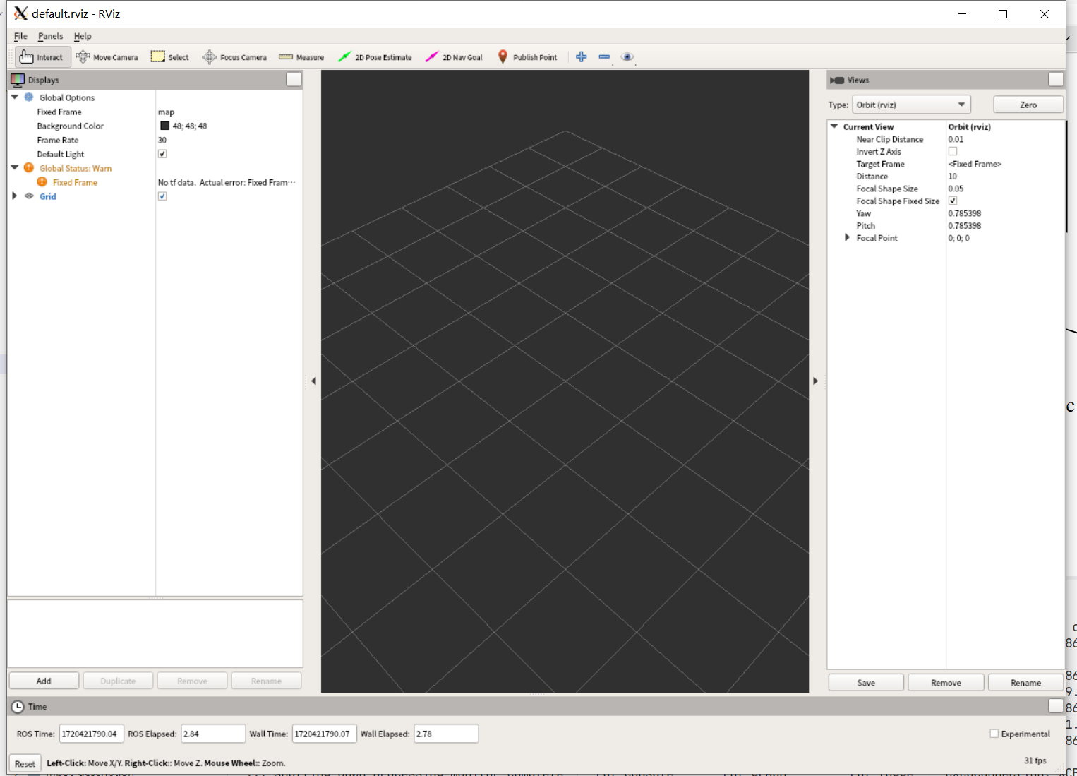Click the 'No tf data' error text

(227, 182)
